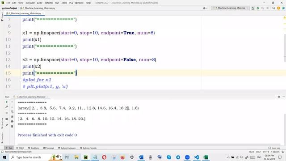Click the taskbar search box

click(x=36, y=157)
